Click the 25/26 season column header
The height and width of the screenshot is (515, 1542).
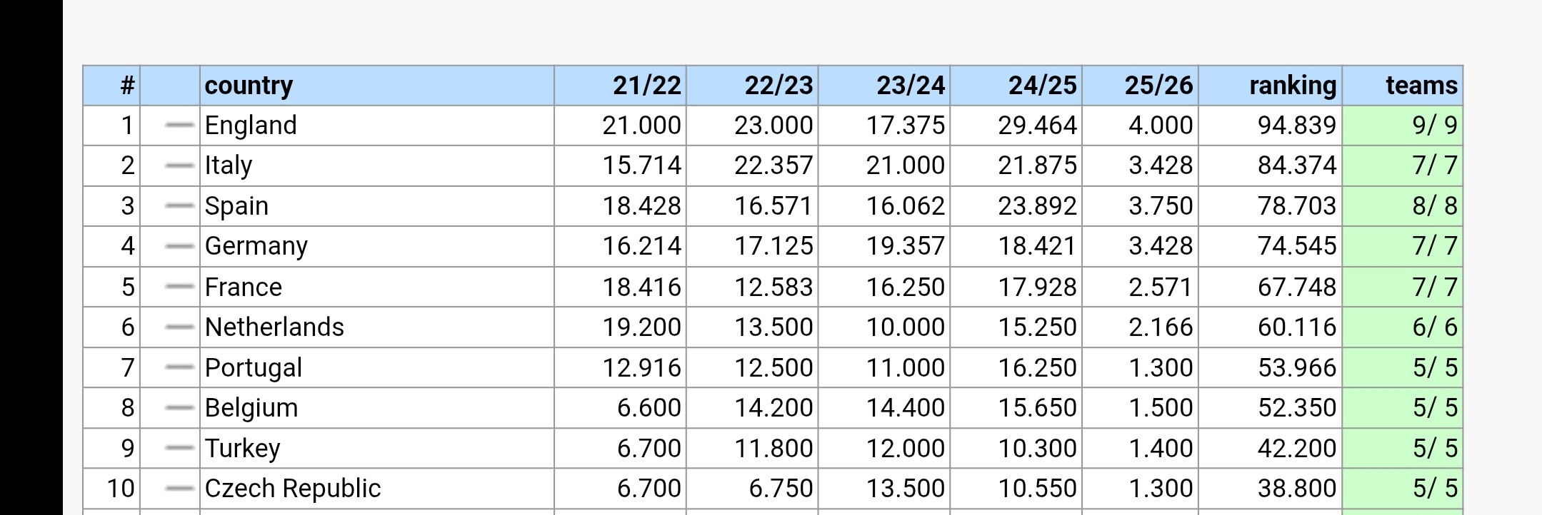point(1158,86)
